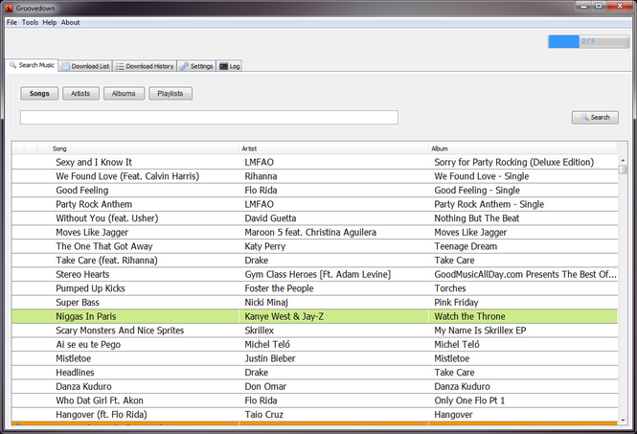Click album Sorry for Party Rocking (Deluxe Edition)
This screenshot has height=434, width=637.
click(x=513, y=162)
